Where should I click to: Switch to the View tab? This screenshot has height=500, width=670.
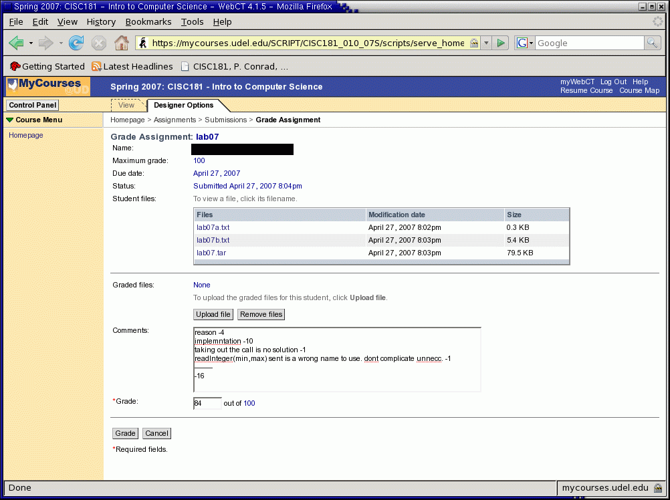coord(126,105)
